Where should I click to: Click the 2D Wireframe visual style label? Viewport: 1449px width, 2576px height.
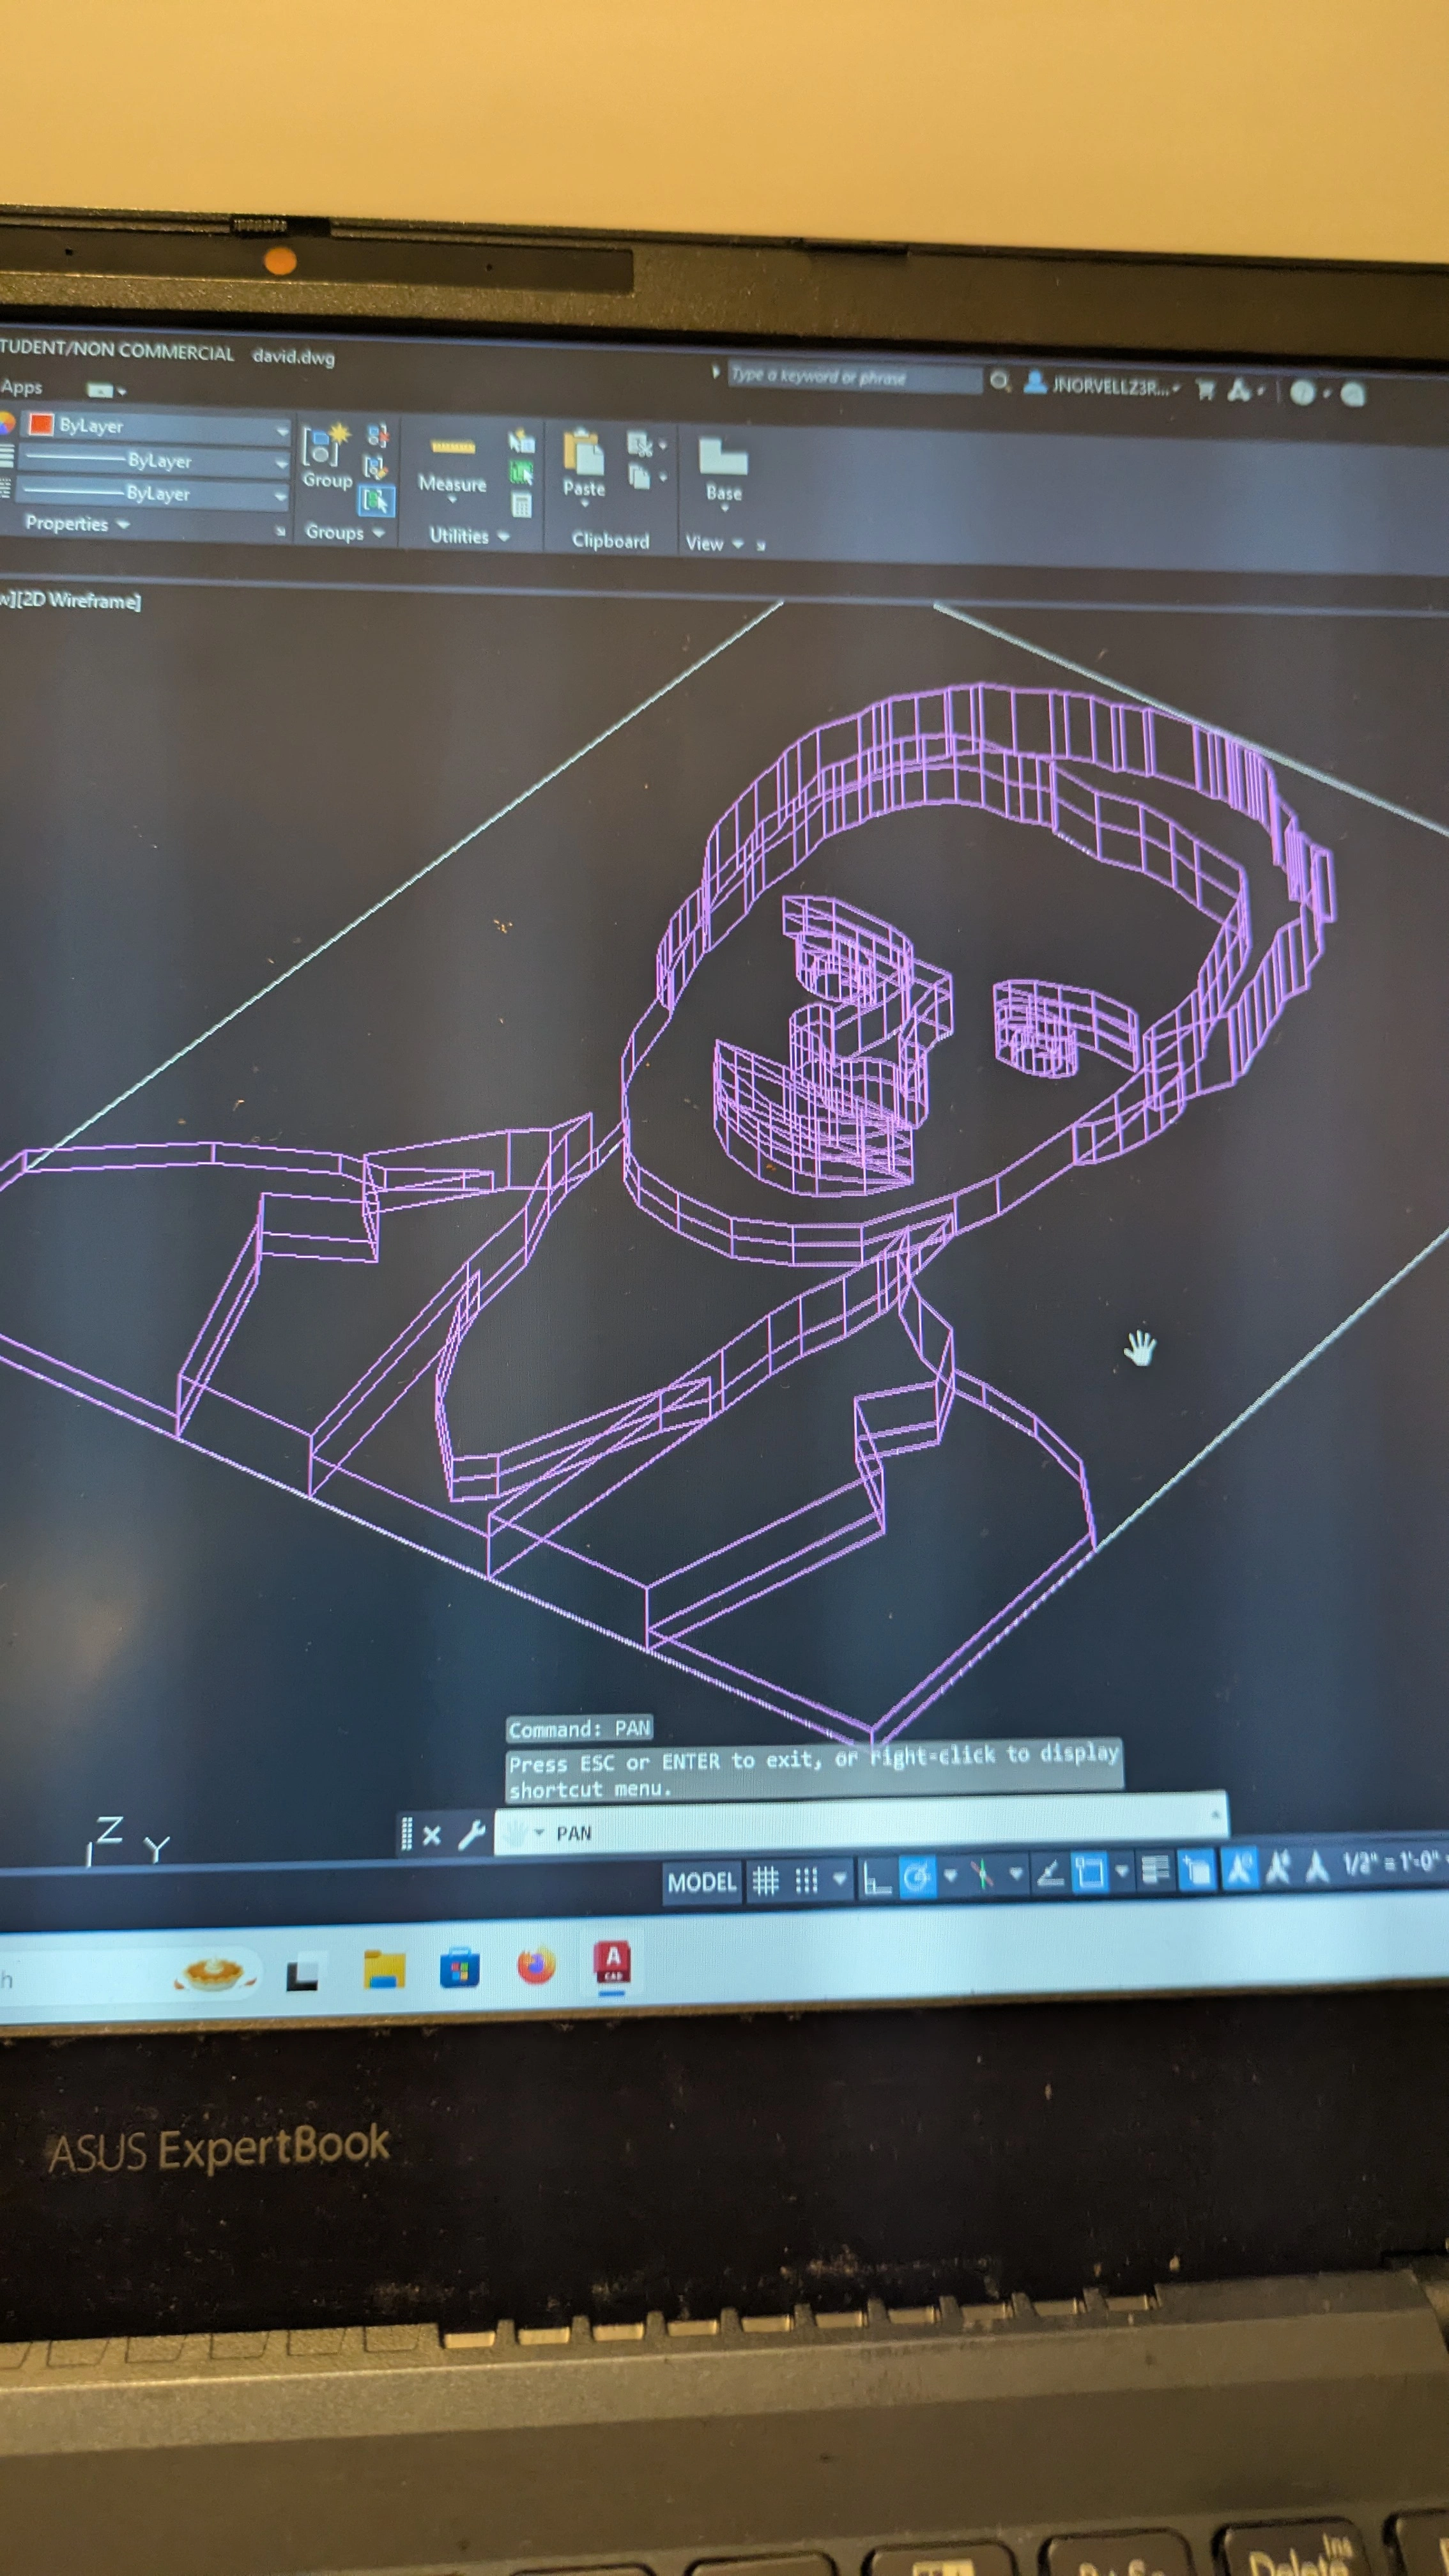[x=80, y=600]
